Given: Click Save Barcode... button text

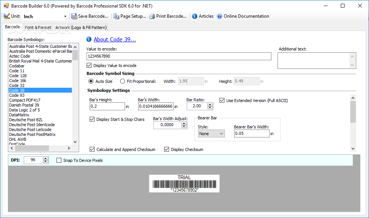Looking at the screenshot, I should tap(93, 16).
